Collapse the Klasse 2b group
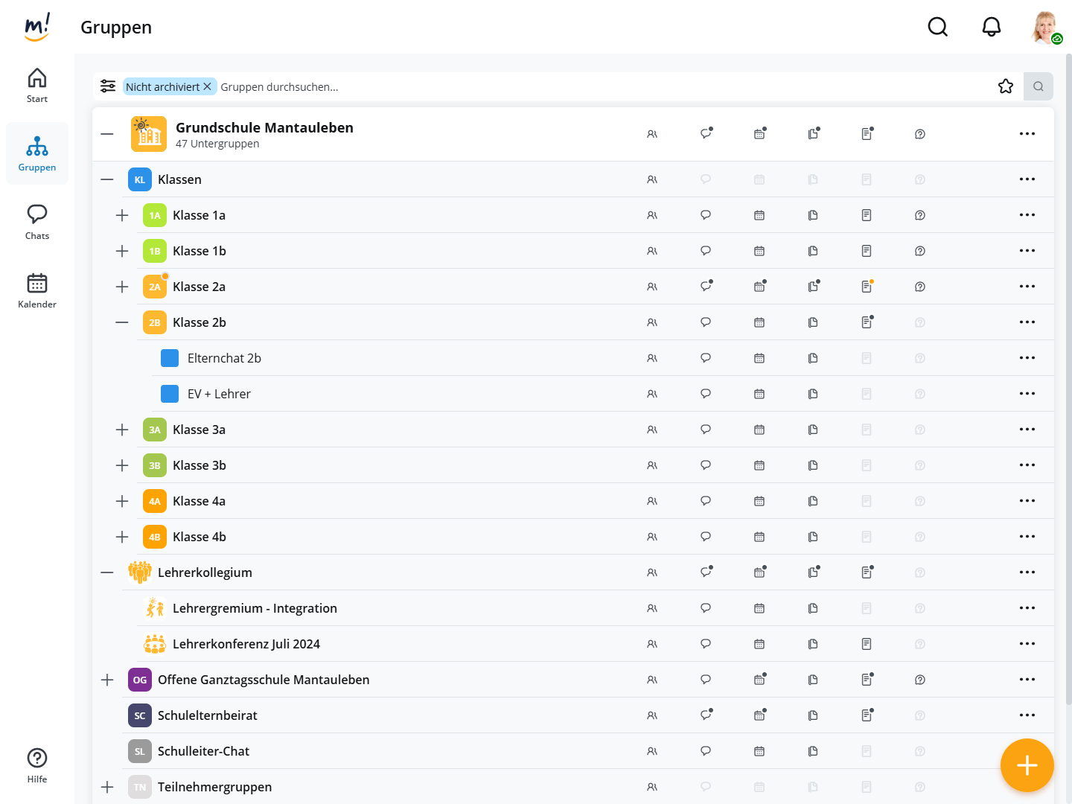The image size is (1072, 804). coord(122,322)
